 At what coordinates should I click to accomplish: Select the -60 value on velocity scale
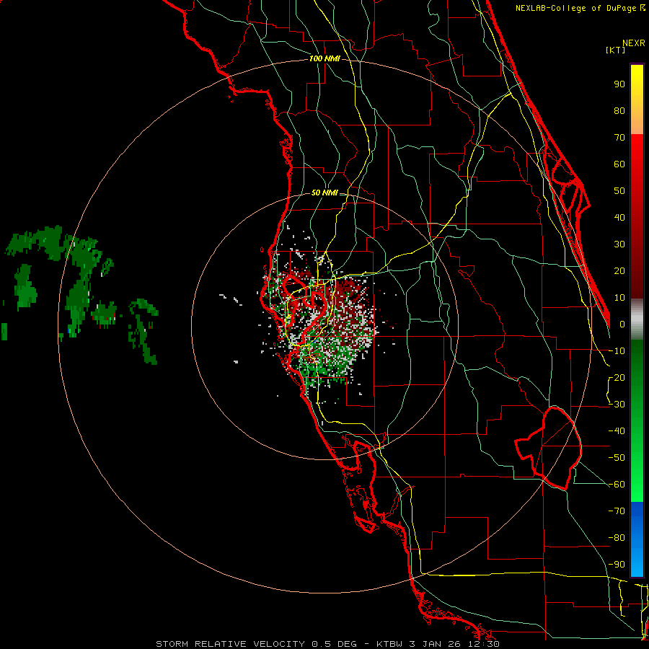pos(617,485)
